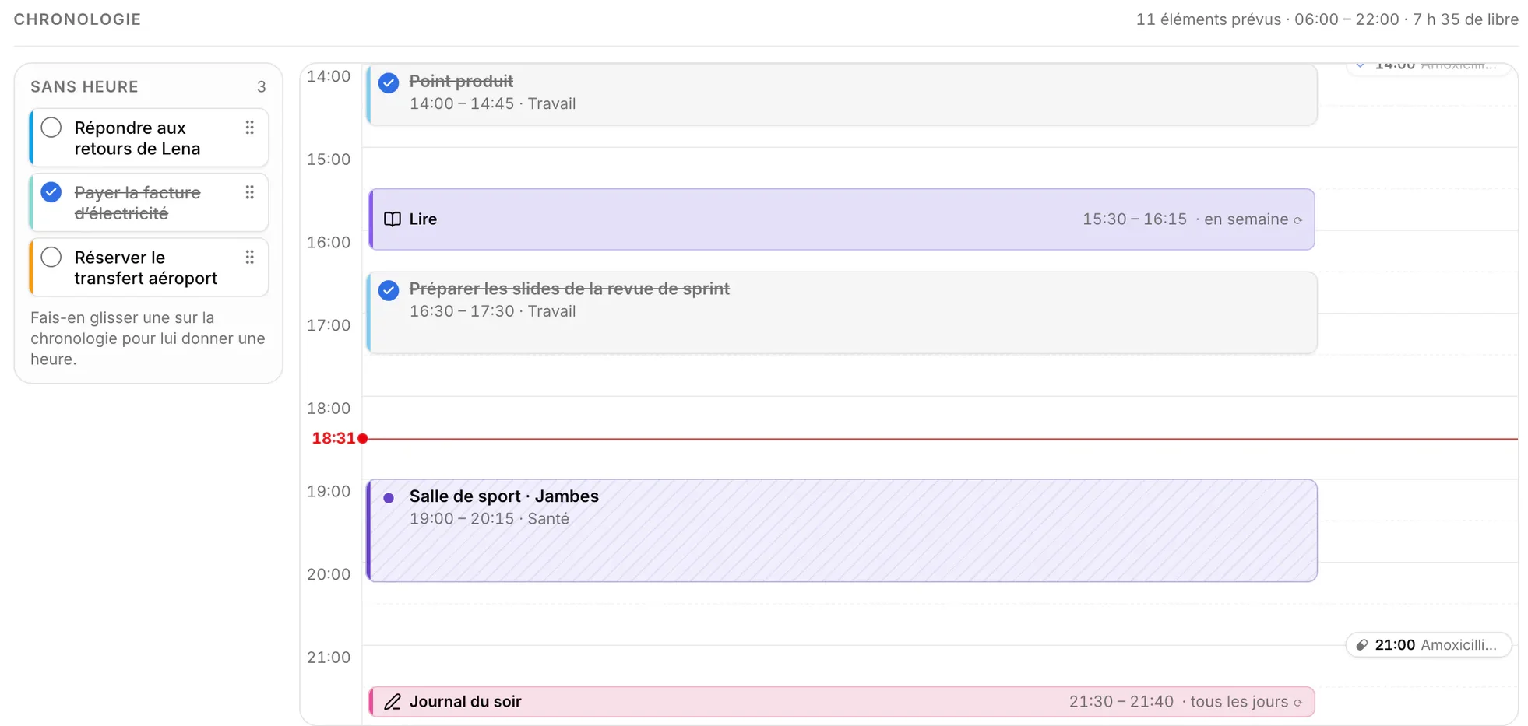Click the 'Fais-en glisser une sur la chronologie' hint
This screenshot has height=726, width=1528.
coord(148,338)
